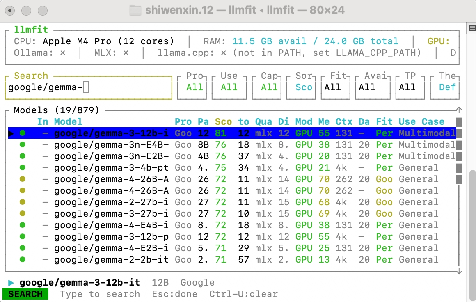Click the Model column header
476x302 pixels.
68,122
